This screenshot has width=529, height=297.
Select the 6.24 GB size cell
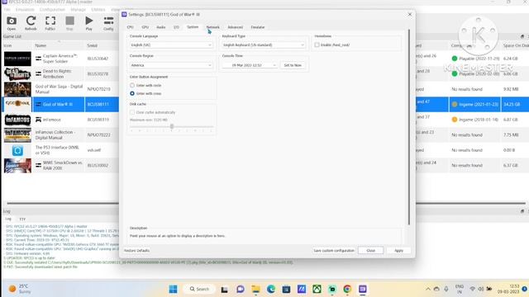coord(510,59)
